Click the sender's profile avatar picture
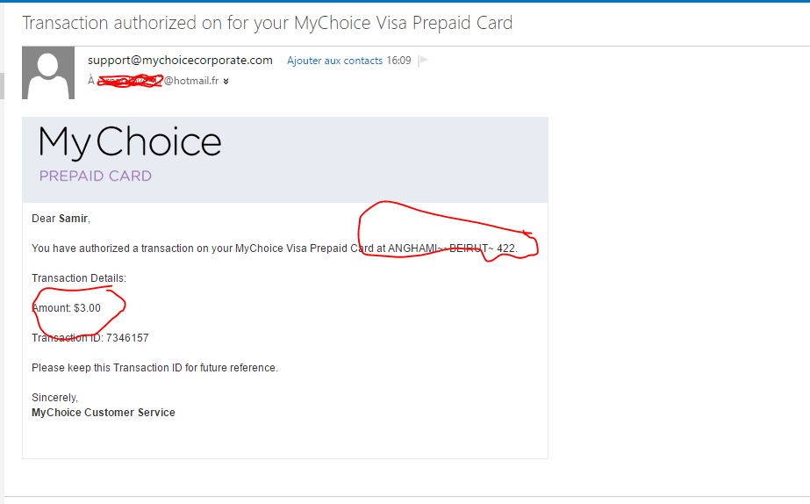 pos(47,72)
